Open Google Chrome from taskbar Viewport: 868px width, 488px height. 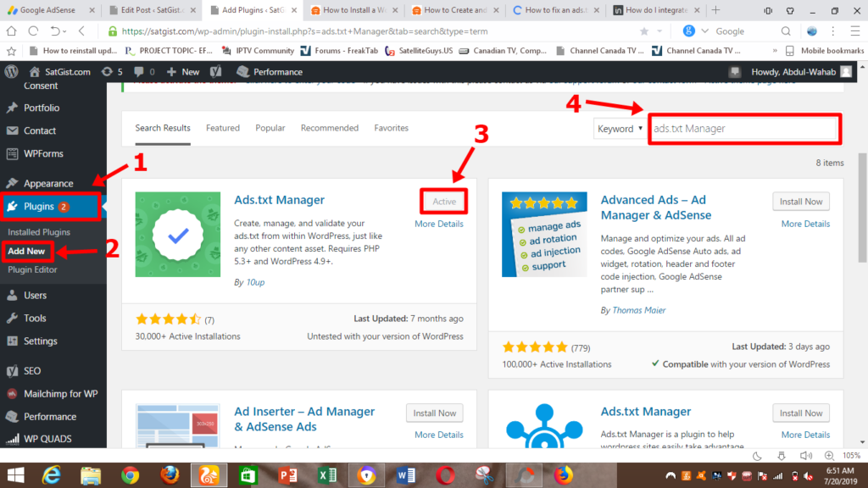(x=130, y=475)
